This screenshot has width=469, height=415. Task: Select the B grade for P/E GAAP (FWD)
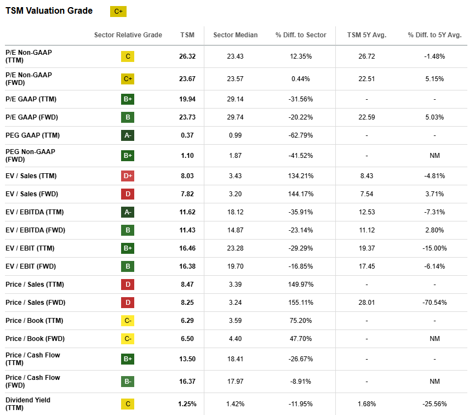pos(127,117)
